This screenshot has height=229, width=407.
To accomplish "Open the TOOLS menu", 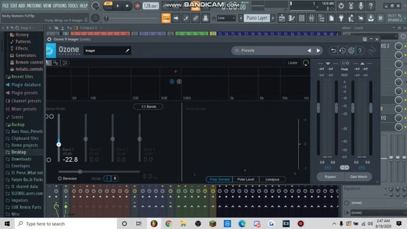I will pyautogui.click(x=73, y=6).
